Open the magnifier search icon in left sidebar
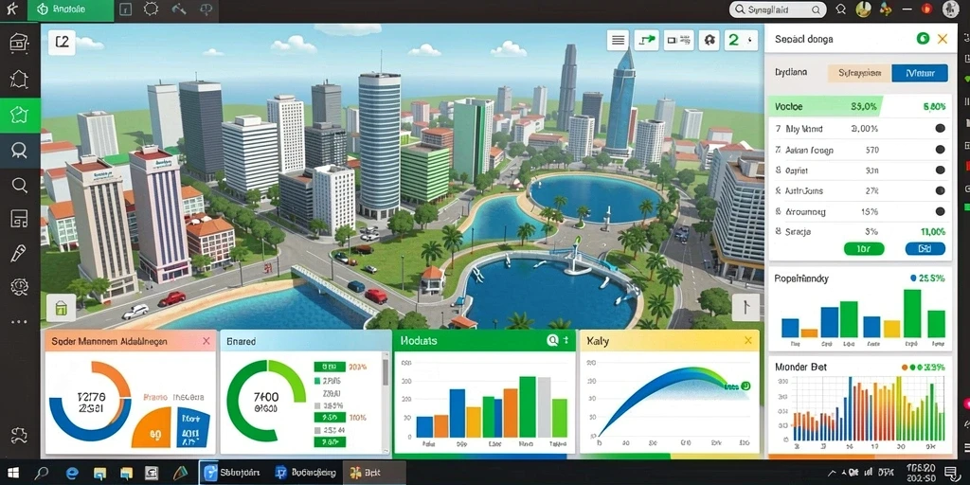Viewport: 970px width, 485px height. click(19, 185)
